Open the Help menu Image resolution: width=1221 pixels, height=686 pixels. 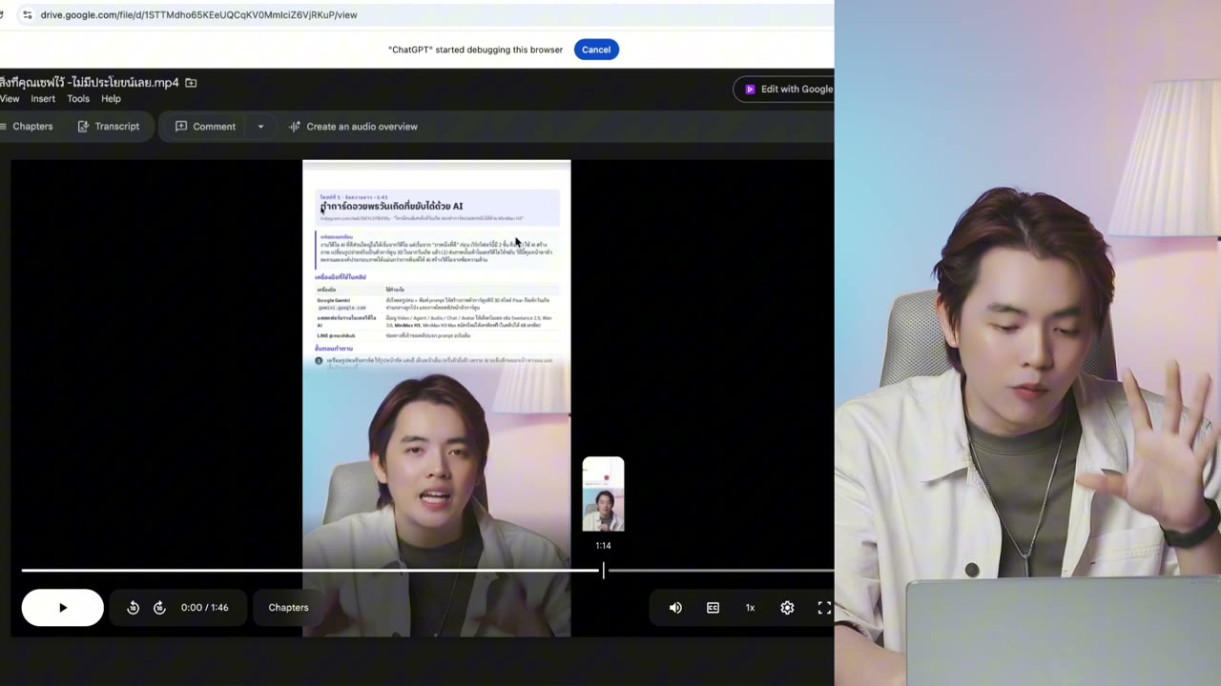coord(111,99)
